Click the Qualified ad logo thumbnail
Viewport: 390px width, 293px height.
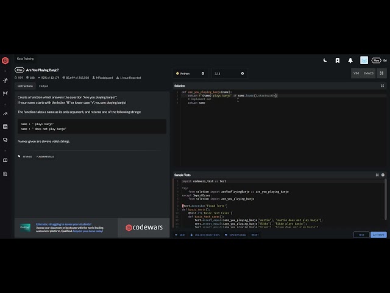(x=25, y=228)
